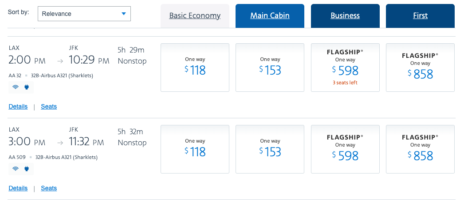Switch to the Main Cabin tab

click(270, 16)
